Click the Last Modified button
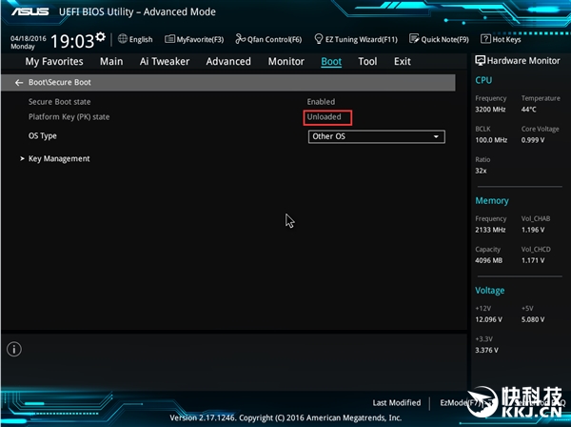Viewport: 571px width, 427px height. point(397,403)
